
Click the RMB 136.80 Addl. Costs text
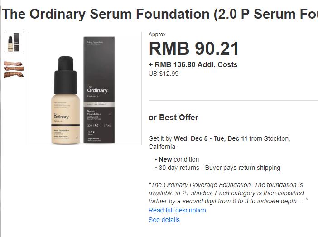pyautogui.click(x=193, y=64)
